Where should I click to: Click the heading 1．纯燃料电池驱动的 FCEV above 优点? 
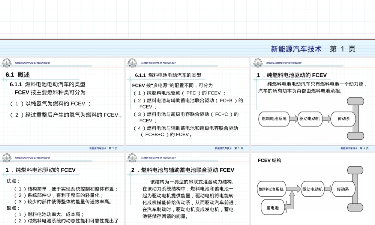coord(40,170)
